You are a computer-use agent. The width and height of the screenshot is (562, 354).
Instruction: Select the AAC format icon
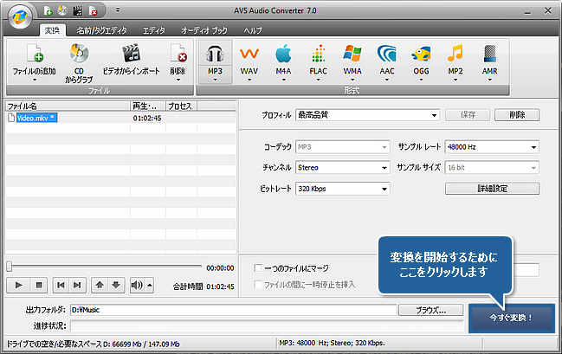[387, 54]
